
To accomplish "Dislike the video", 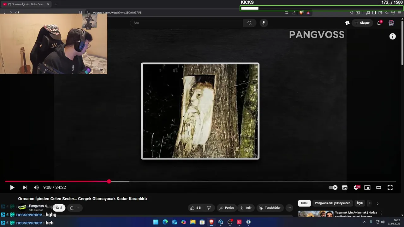I will [209, 208].
